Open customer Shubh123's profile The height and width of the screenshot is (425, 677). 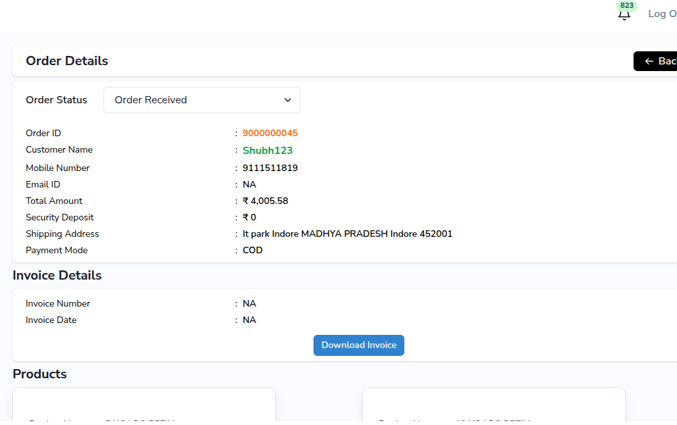(x=267, y=151)
